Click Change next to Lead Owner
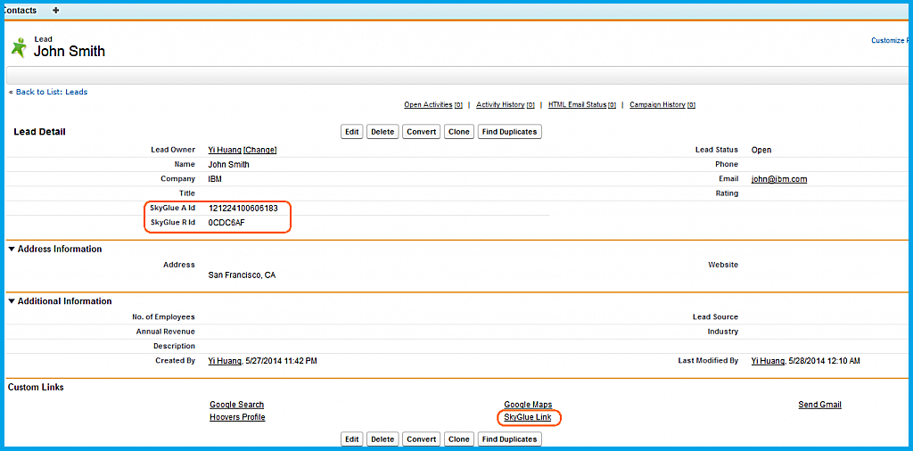This screenshot has width=913, height=451. (x=260, y=150)
